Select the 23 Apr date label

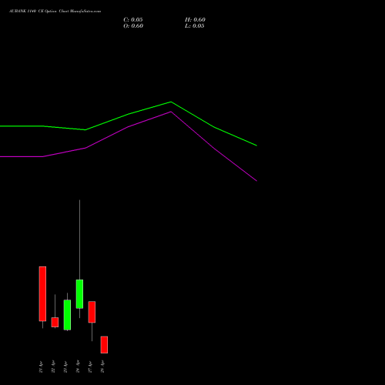65,367
